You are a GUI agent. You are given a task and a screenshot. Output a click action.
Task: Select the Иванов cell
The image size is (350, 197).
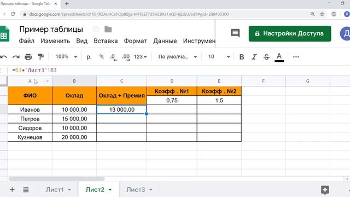(x=30, y=109)
